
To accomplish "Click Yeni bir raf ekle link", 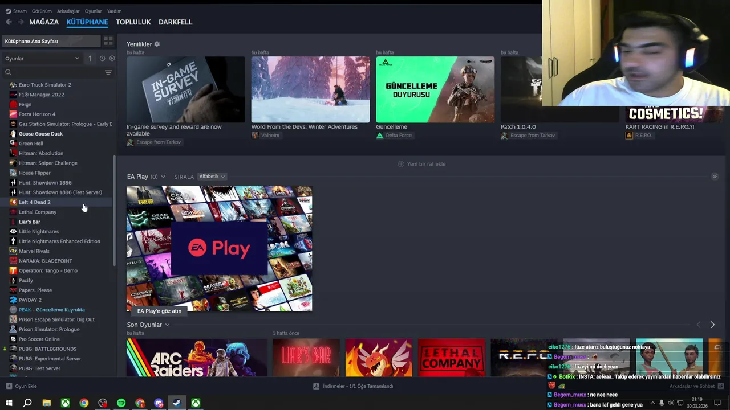I will click(421, 164).
